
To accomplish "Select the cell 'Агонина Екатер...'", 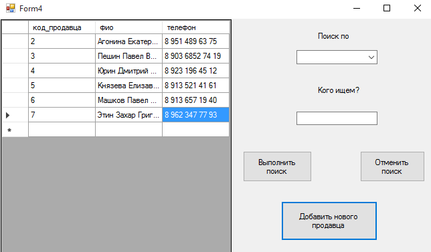I will [128, 41].
